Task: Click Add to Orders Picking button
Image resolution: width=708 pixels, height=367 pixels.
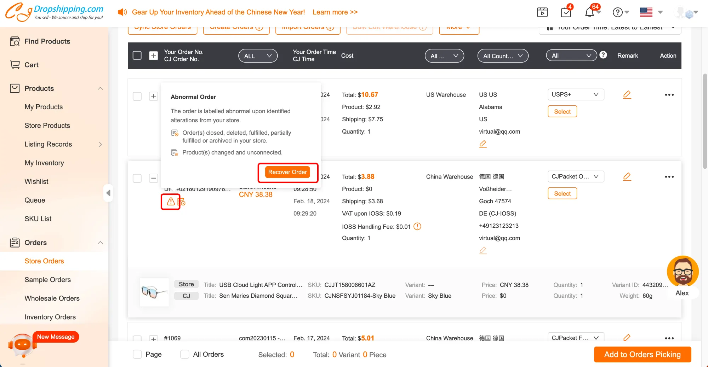Action: coord(642,355)
